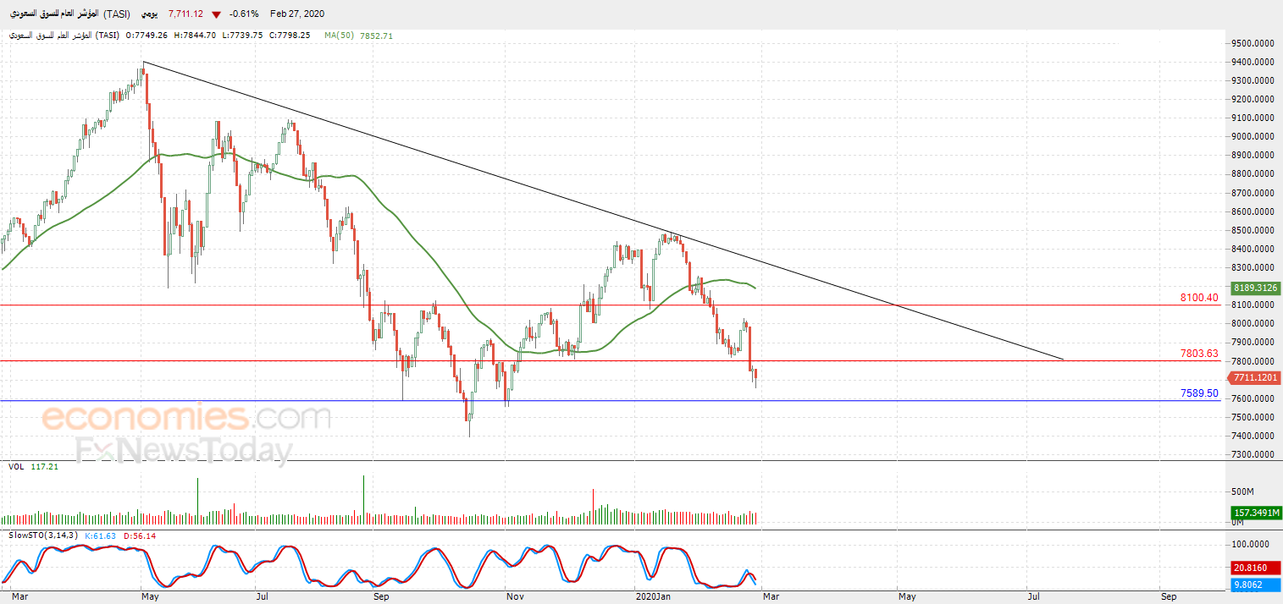Click the Feb 27, 2020 date
Screen dimensions: 1283x604
pos(297,14)
